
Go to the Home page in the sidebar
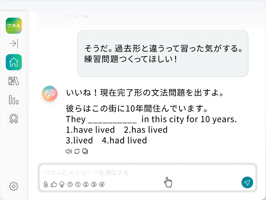click(14, 62)
